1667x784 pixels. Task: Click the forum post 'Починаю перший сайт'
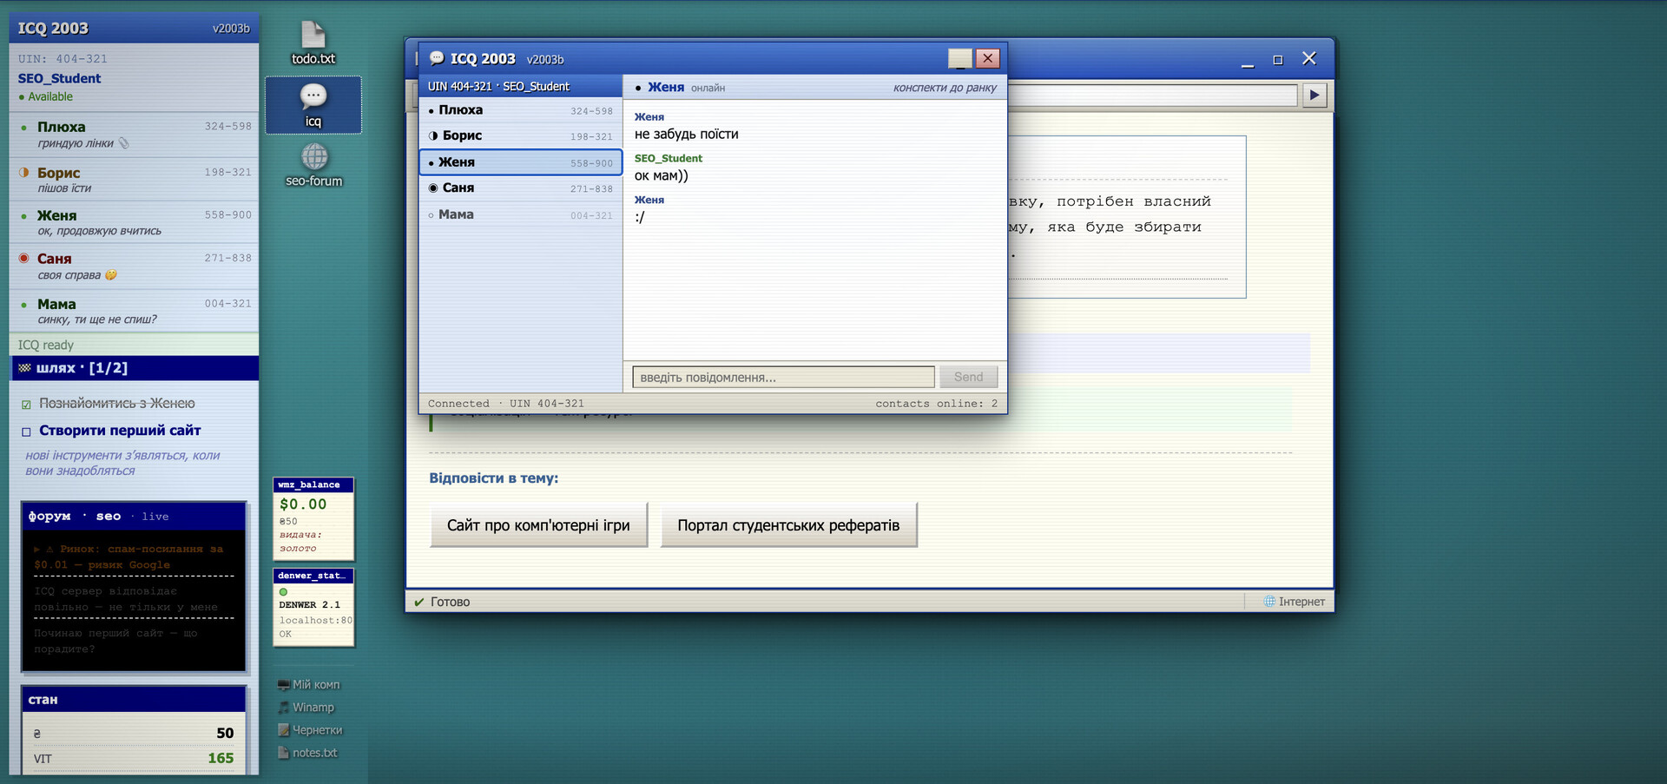134,641
